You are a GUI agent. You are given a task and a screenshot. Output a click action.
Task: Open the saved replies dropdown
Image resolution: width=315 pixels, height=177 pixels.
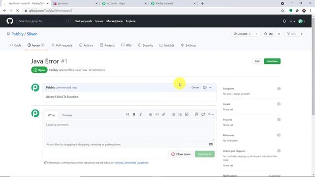[x=211, y=115]
